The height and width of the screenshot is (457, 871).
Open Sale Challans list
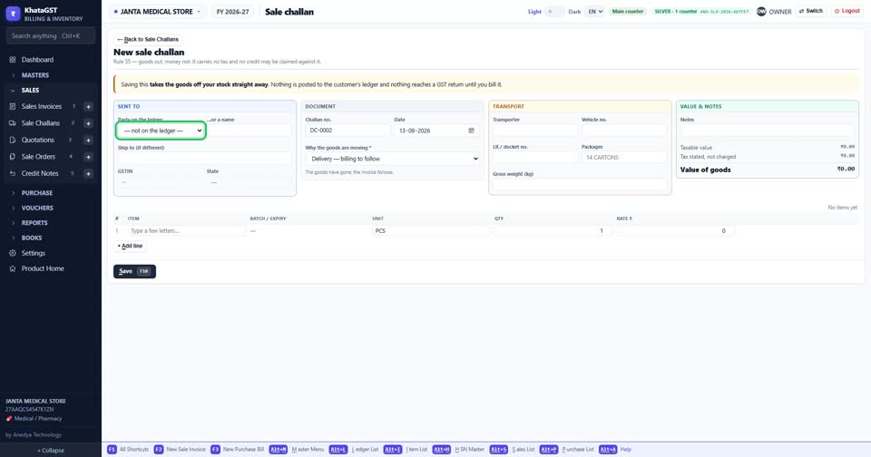click(x=40, y=122)
